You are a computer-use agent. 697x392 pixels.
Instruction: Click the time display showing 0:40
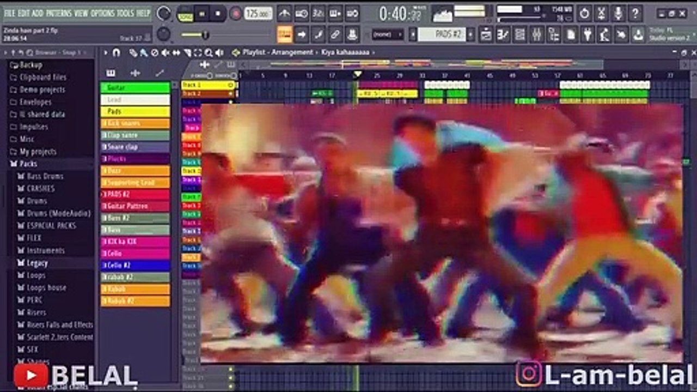click(x=400, y=14)
